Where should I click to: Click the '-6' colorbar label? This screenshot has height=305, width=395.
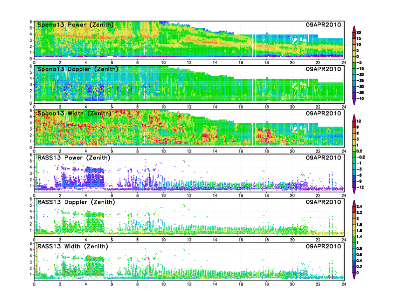click(x=359, y=175)
